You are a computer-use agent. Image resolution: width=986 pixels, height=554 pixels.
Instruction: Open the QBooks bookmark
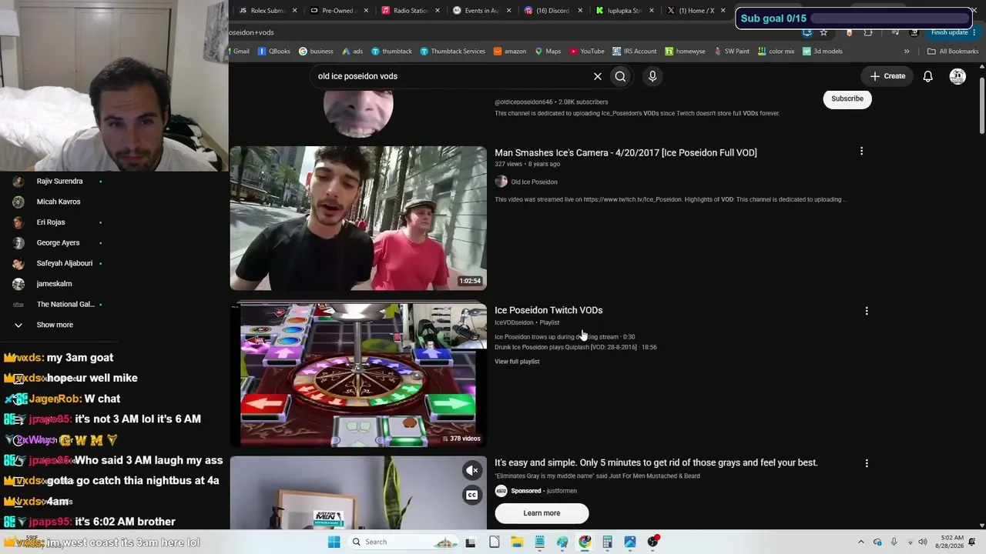274,52
